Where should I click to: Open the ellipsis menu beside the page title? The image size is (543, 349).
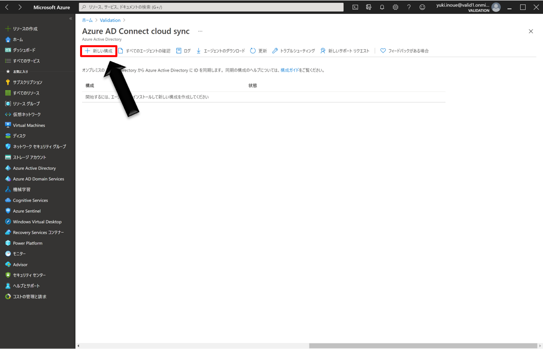pyautogui.click(x=200, y=31)
